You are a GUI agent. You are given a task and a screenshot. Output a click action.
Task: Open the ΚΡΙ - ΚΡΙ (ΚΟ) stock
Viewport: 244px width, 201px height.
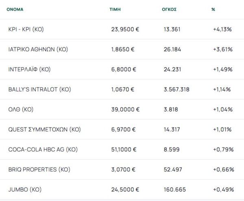(26, 29)
